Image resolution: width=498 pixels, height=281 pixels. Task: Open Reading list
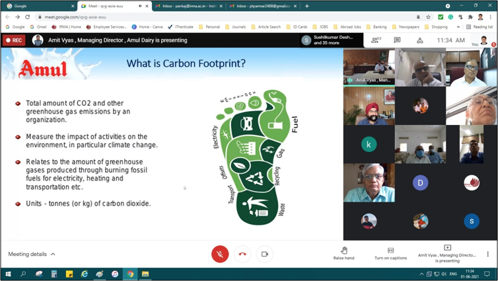480,26
